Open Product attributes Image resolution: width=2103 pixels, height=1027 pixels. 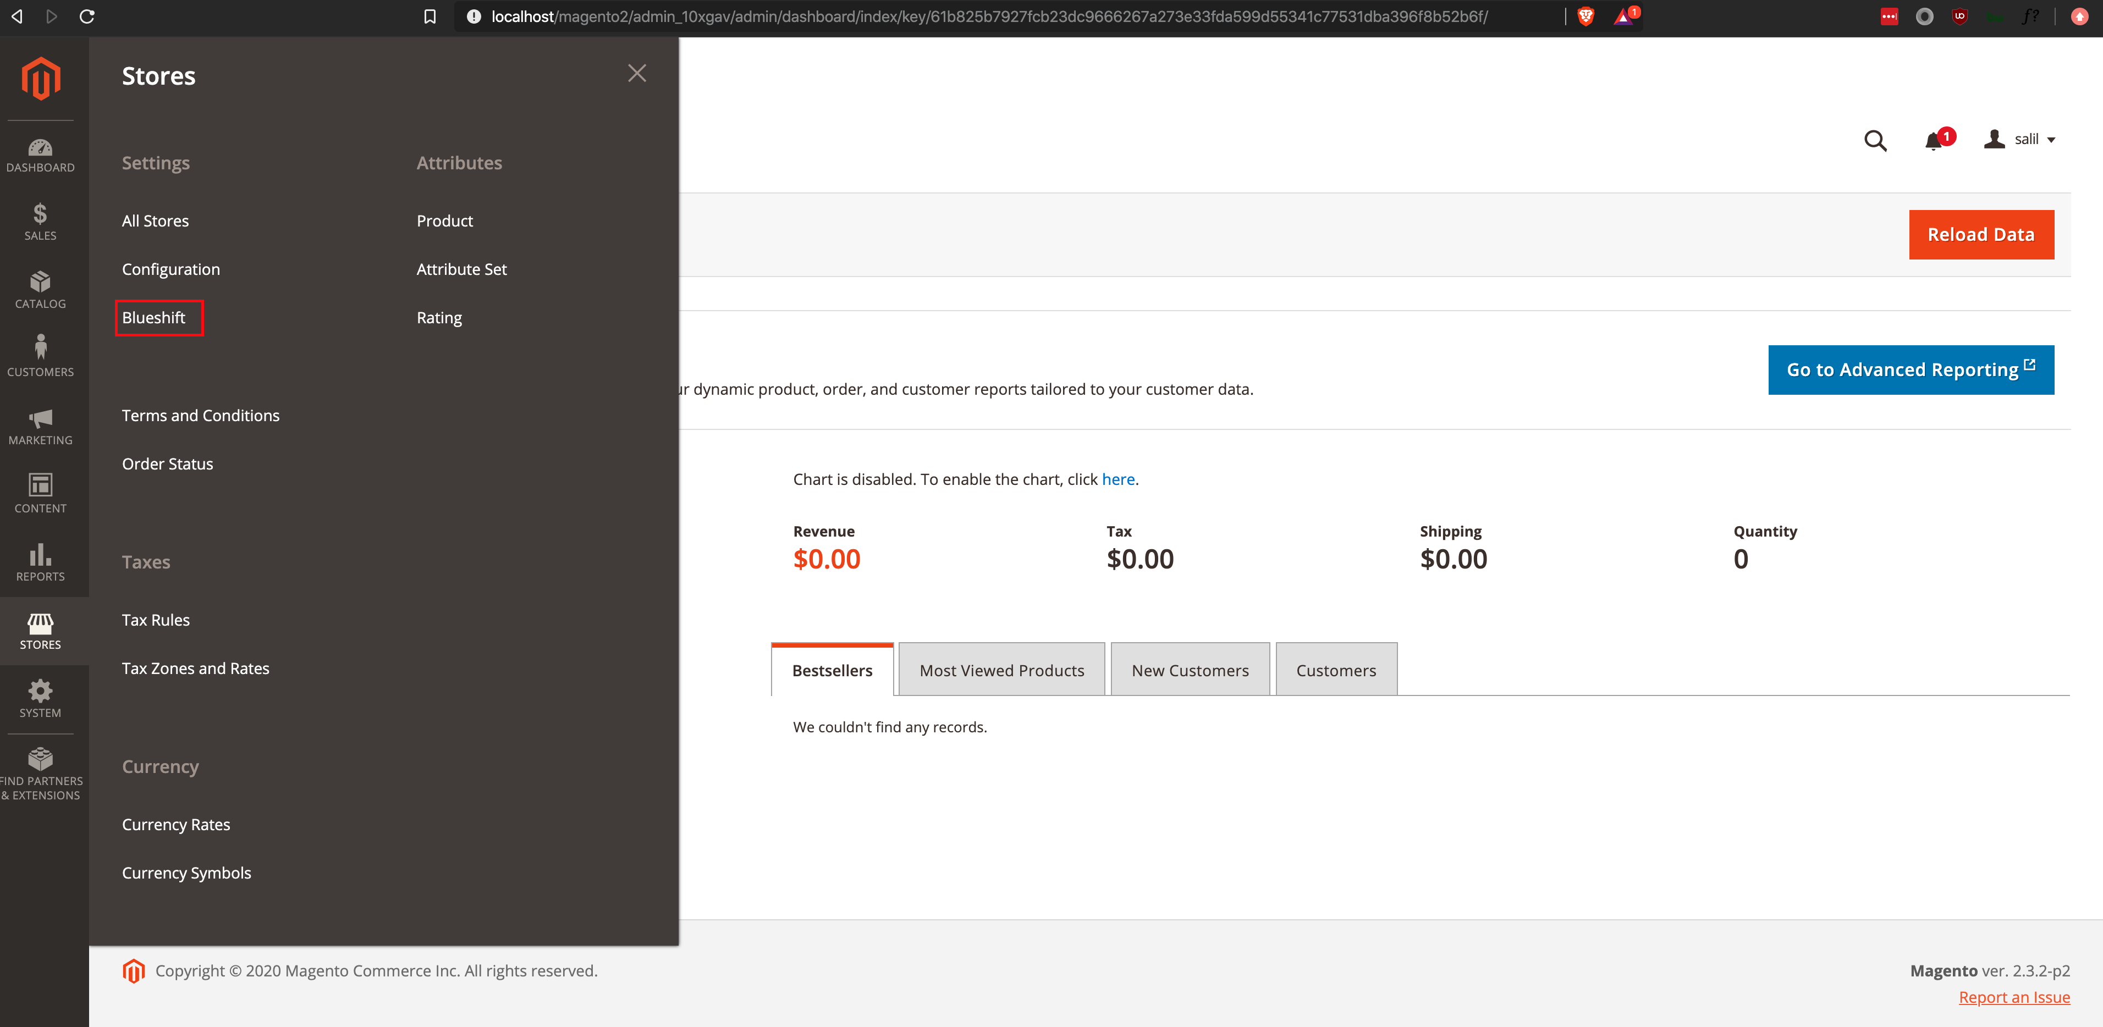tap(445, 221)
